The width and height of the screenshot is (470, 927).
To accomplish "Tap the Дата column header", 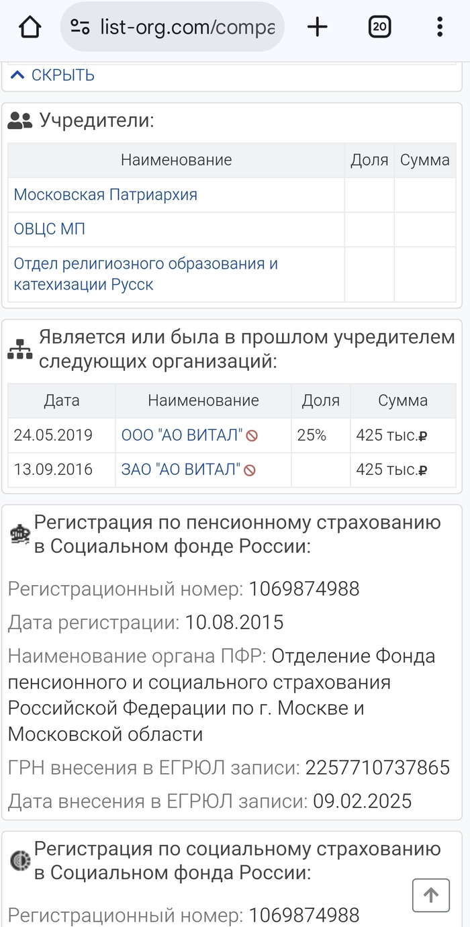I will pyautogui.click(x=62, y=400).
